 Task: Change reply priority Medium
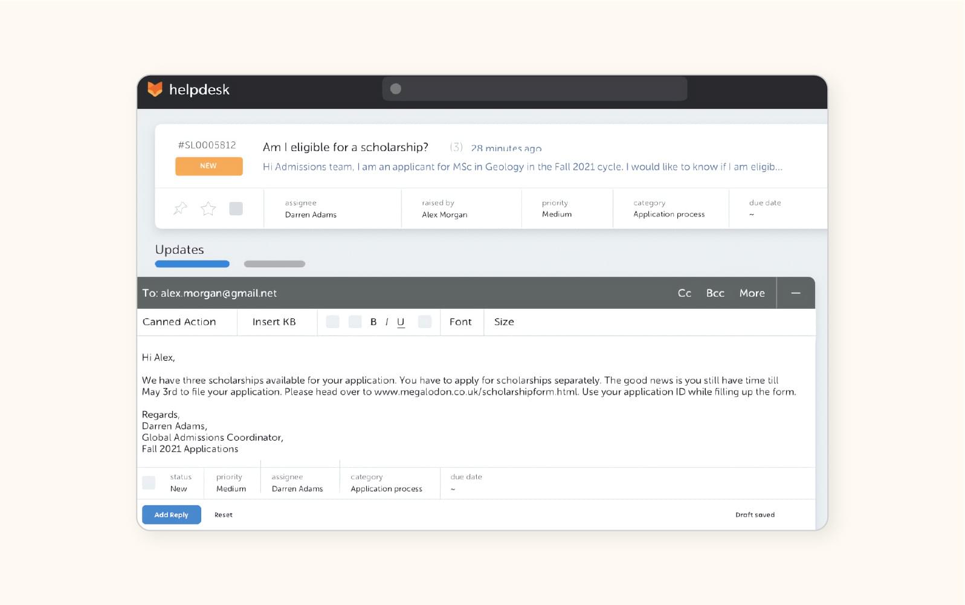[231, 483]
